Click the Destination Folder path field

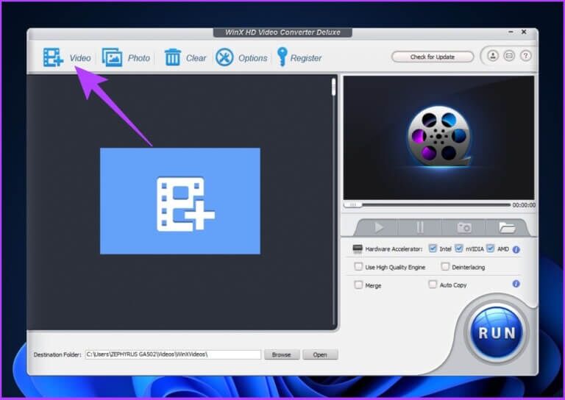point(173,354)
